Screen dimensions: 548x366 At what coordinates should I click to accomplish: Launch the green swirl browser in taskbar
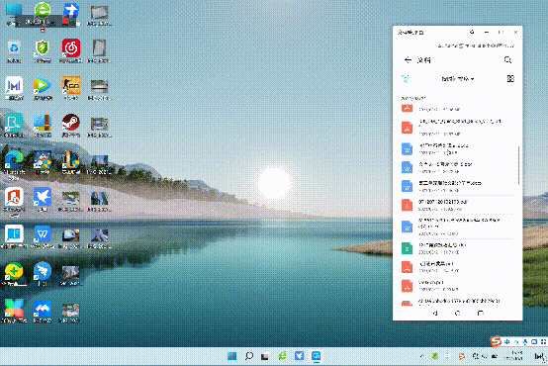[282, 356]
